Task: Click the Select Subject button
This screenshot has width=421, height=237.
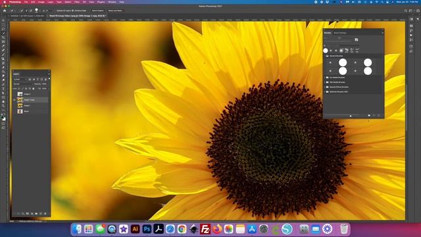Action: click(x=98, y=11)
